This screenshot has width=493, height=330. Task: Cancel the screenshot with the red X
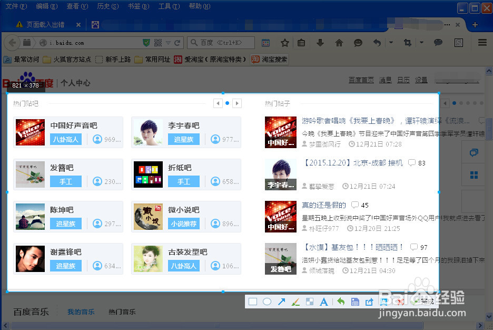pyautogui.click(x=400, y=302)
